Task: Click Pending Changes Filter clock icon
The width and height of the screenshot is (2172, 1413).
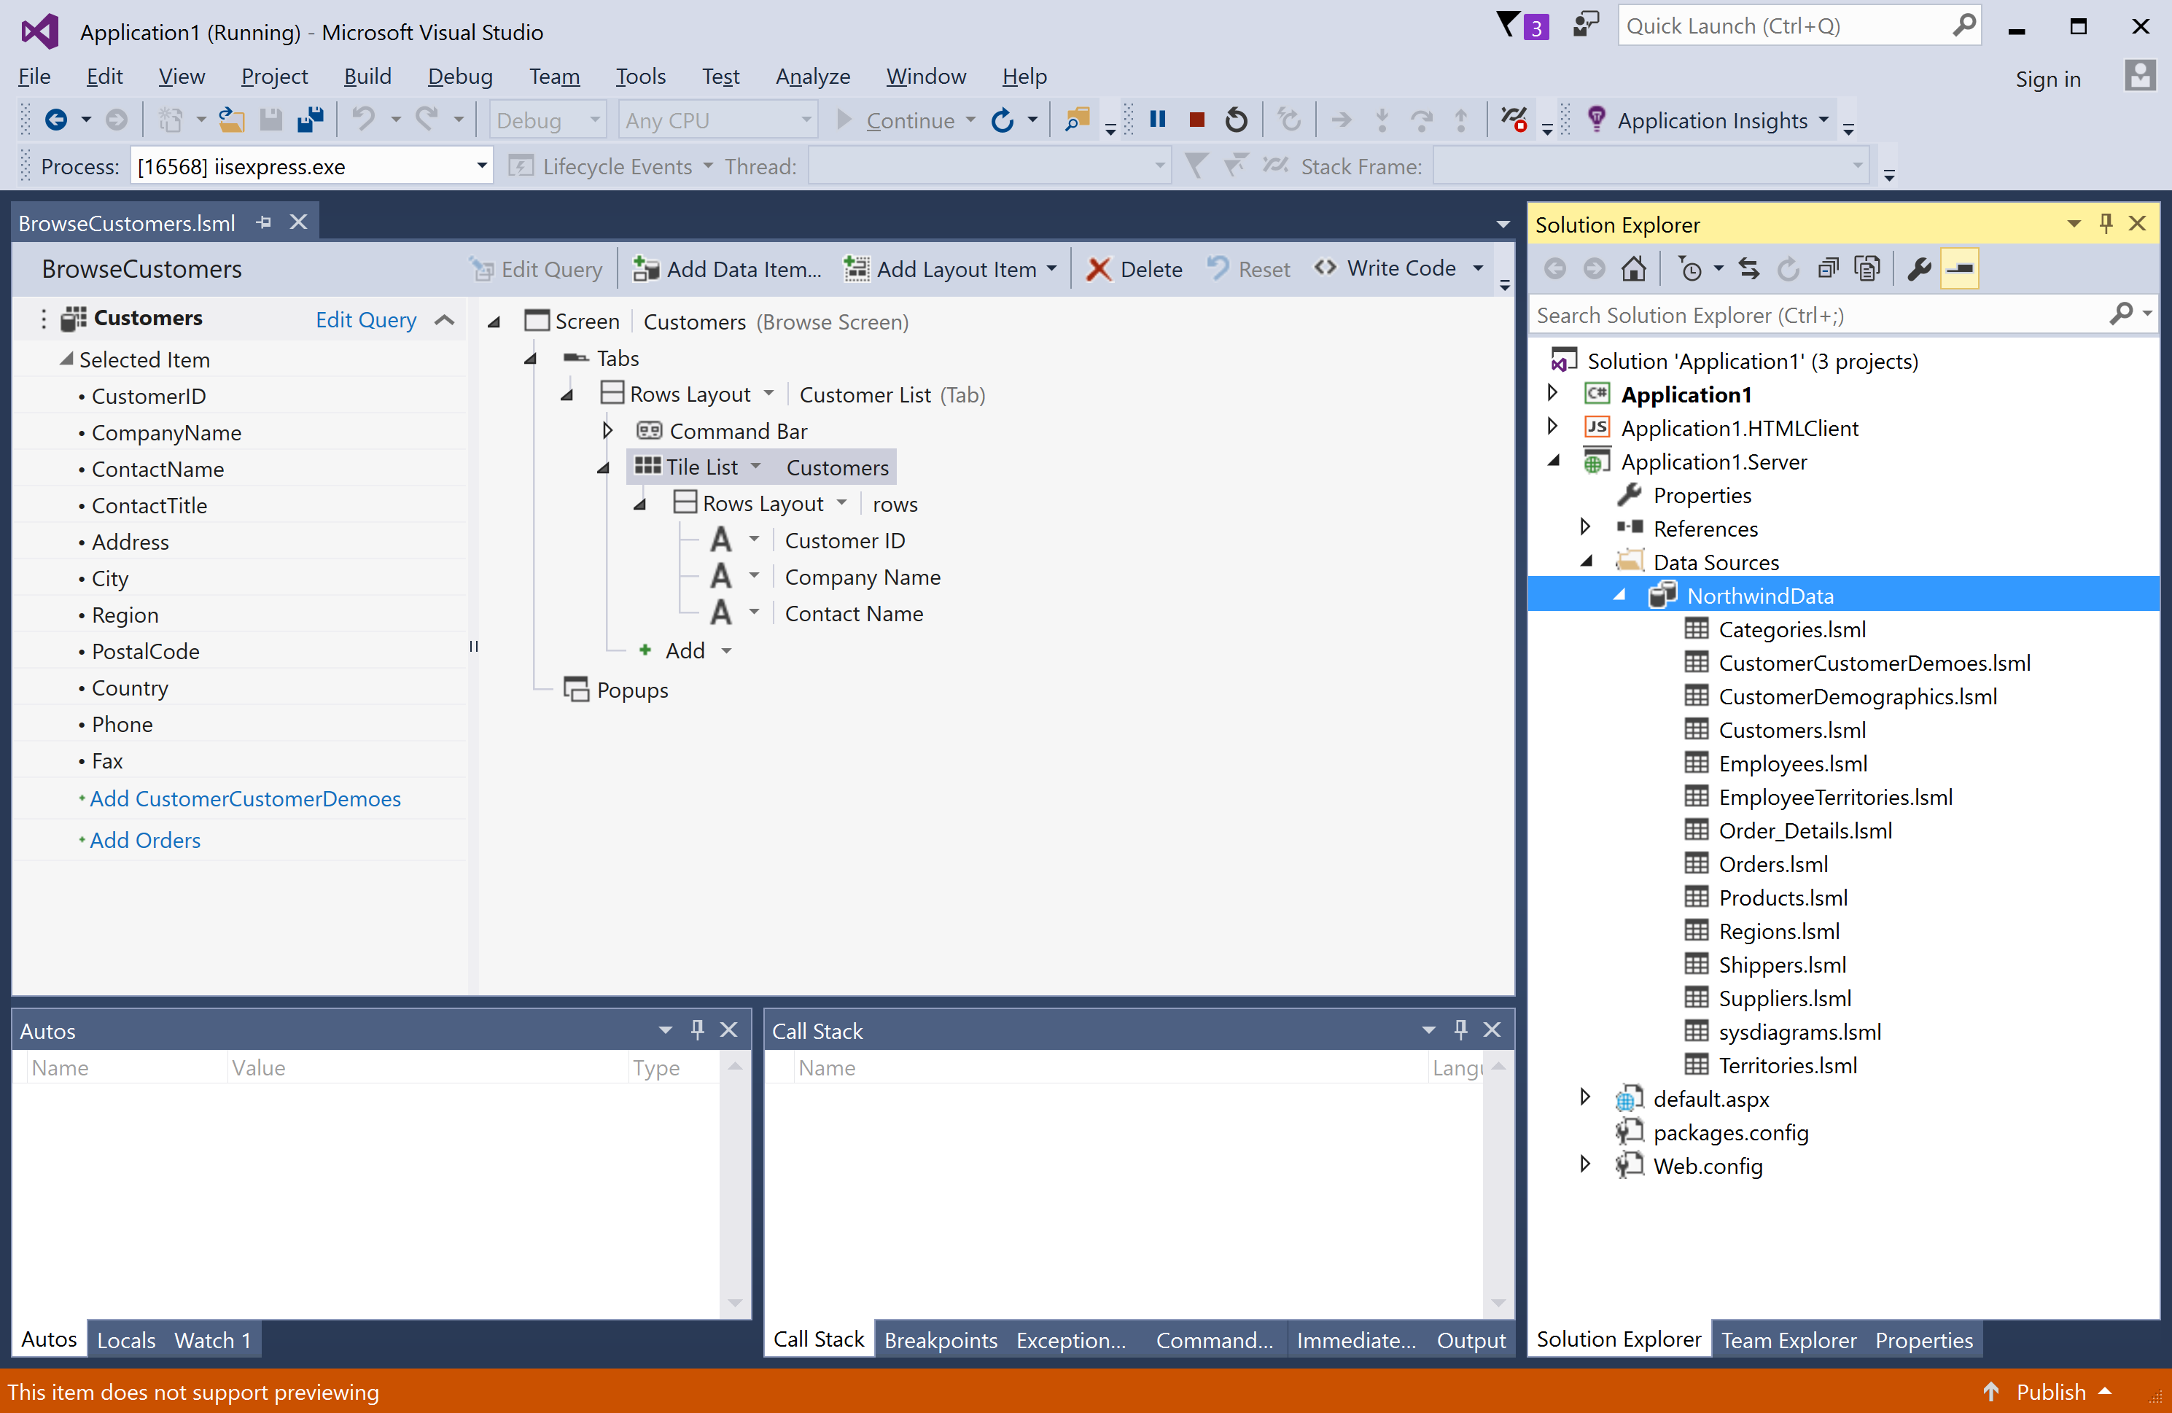Action: pos(1690,268)
